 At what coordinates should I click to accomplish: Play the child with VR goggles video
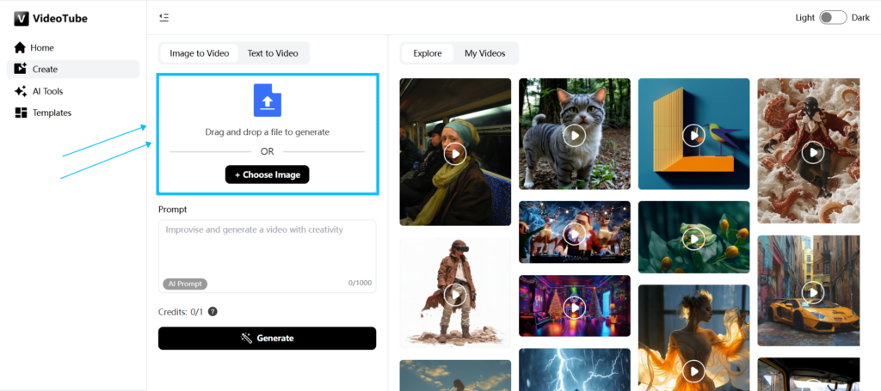click(455, 293)
